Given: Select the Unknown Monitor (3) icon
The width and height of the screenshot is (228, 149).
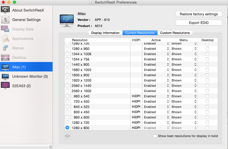Looking at the screenshot, I should (5, 77).
